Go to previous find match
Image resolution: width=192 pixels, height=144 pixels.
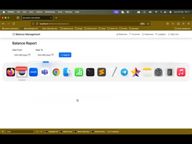pos(37,131)
